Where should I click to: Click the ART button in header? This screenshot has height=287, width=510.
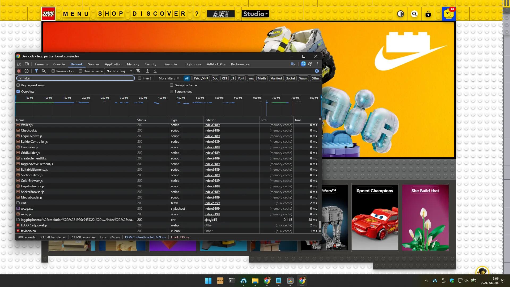pos(221,14)
